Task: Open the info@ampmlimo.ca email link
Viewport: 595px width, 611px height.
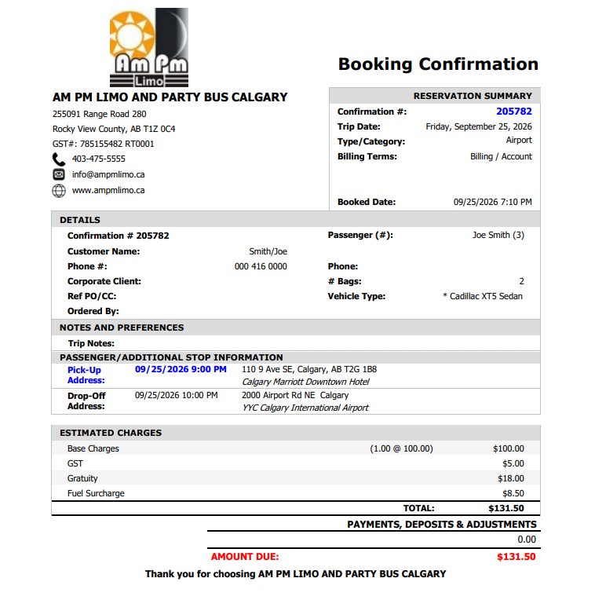Action: point(108,174)
